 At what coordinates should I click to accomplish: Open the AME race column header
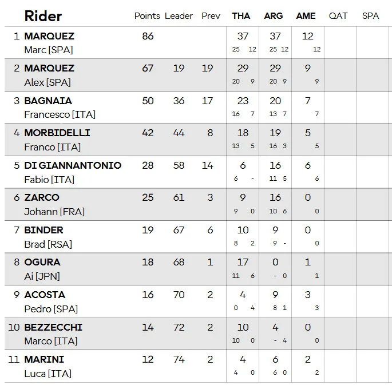[x=306, y=16]
